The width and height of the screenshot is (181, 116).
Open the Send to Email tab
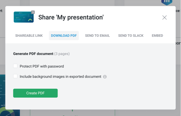(97, 36)
